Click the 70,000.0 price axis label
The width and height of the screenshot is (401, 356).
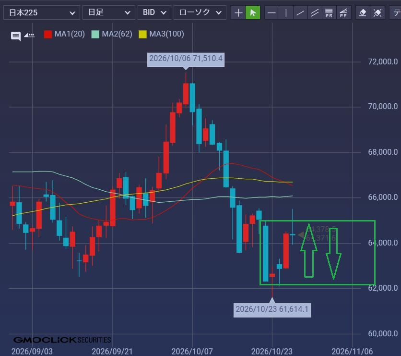point(383,107)
